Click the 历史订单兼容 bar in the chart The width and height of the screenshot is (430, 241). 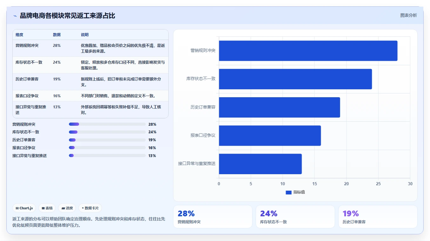pos(279,107)
